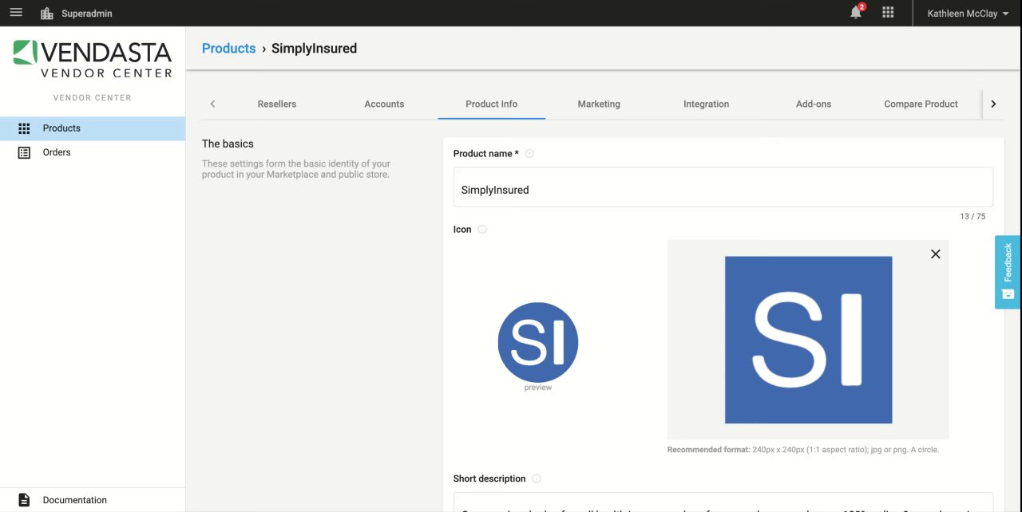Screen dimensions: 1022x512
Task: Open the Add-ons tab
Action: pos(814,104)
